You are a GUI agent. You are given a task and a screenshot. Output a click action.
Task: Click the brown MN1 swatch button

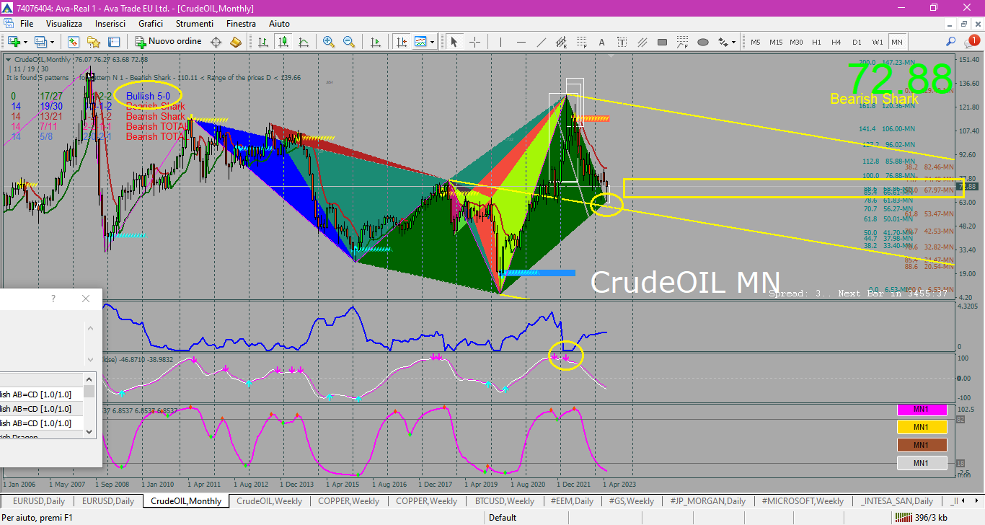(x=922, y=445)
